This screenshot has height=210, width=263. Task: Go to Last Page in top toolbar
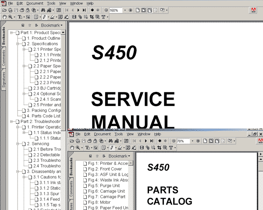(84, 10)
